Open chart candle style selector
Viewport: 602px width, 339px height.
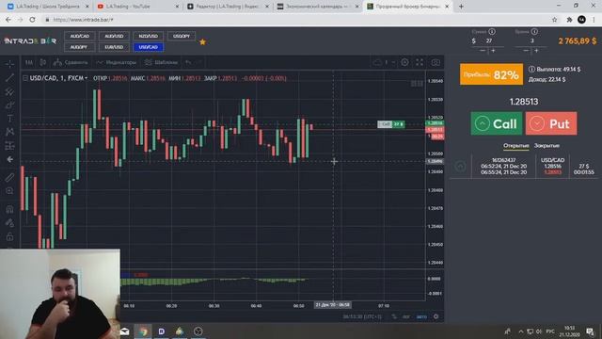point(42,62)
